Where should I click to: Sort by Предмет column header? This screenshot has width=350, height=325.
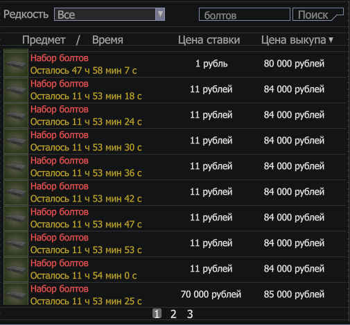tap(44, 40)
